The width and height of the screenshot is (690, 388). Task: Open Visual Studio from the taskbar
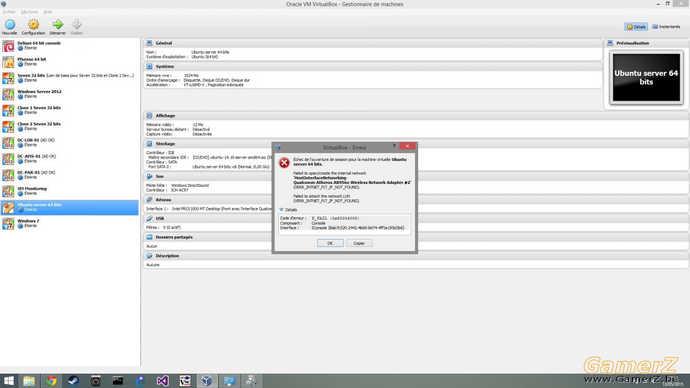click(163, 381)
